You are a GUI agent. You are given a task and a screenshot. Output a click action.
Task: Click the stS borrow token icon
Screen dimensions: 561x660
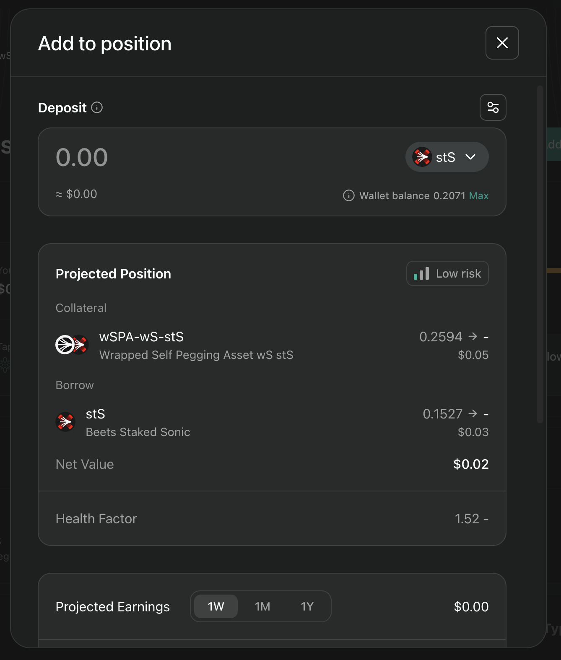(x=65, y=422)
